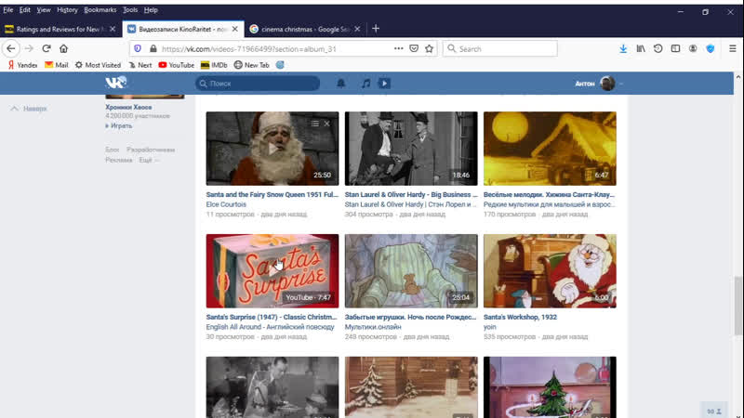Play Весёлые мелодии Santa thumbnail

550,149
